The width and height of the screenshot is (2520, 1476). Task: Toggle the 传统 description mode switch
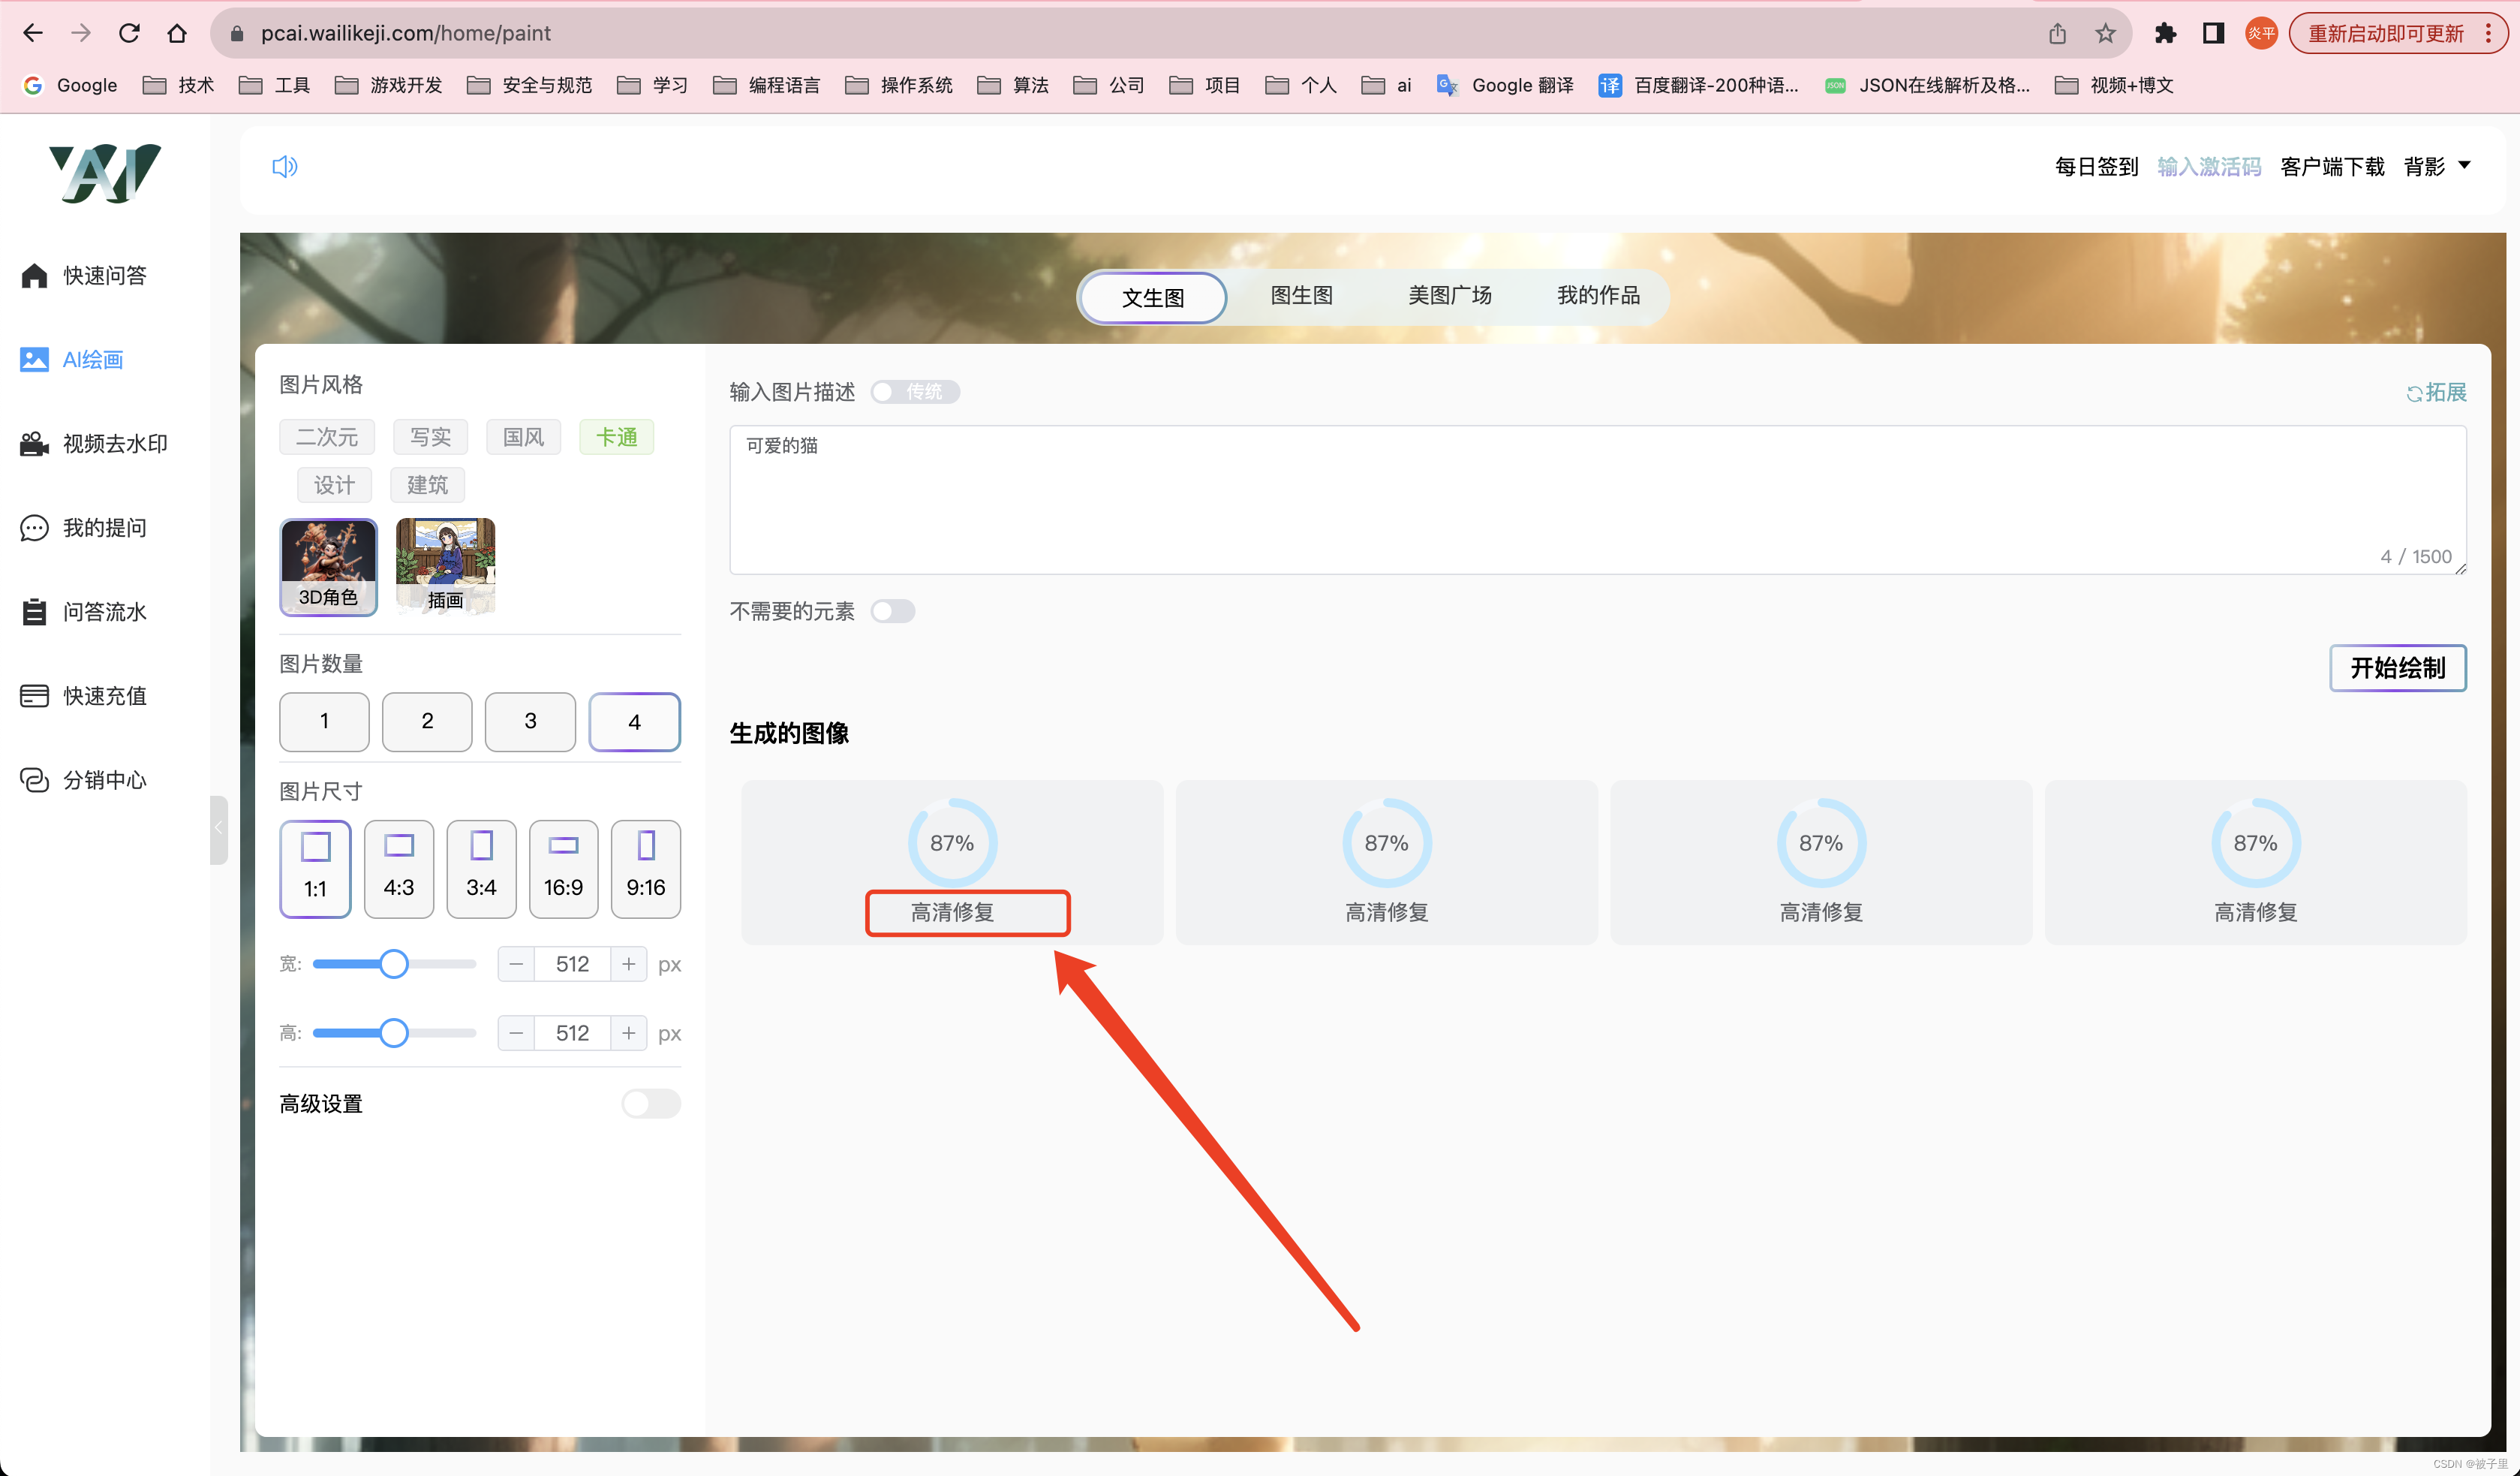click(x=914, y=391)
